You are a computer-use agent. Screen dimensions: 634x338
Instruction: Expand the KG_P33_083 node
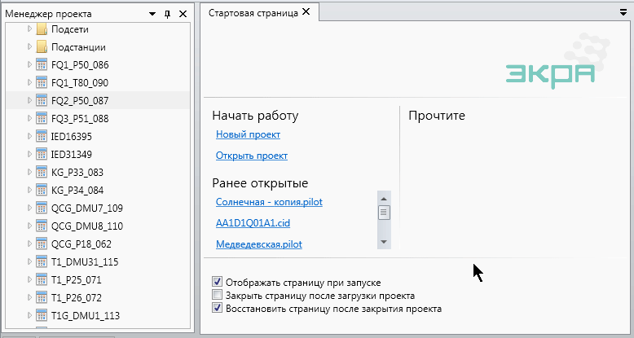[29, 172]
